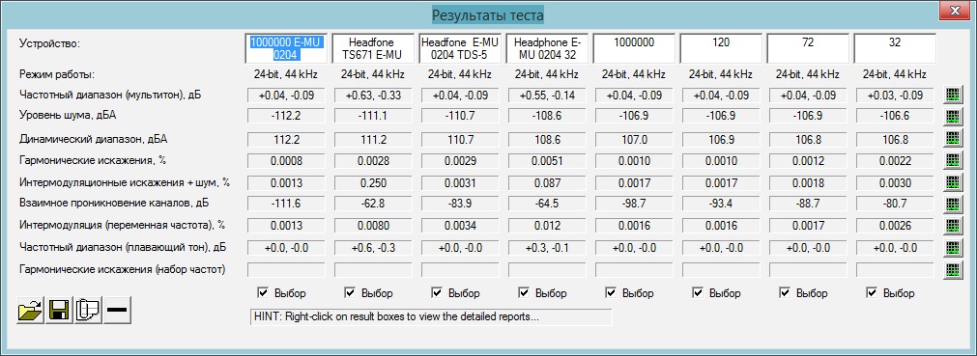Click the Headfone TS671 E-MU name field
Viewport: 977px width, 356px height.
tap(373, 48)
